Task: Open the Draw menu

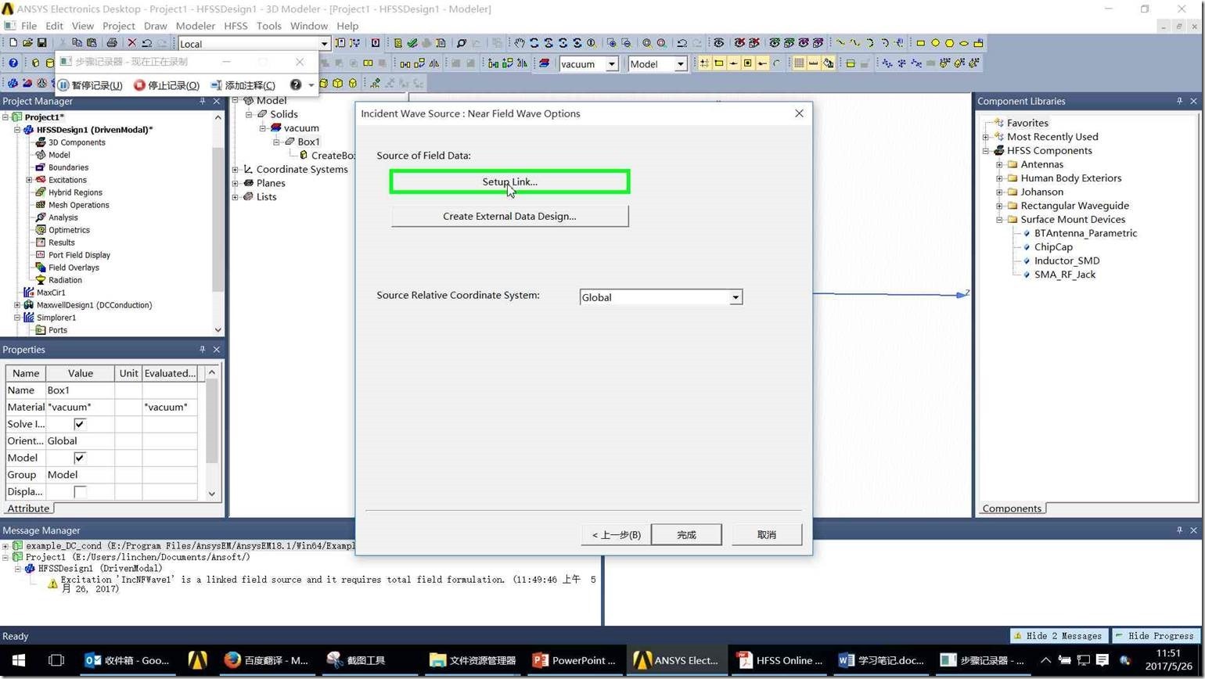Action: click(155, 26)
